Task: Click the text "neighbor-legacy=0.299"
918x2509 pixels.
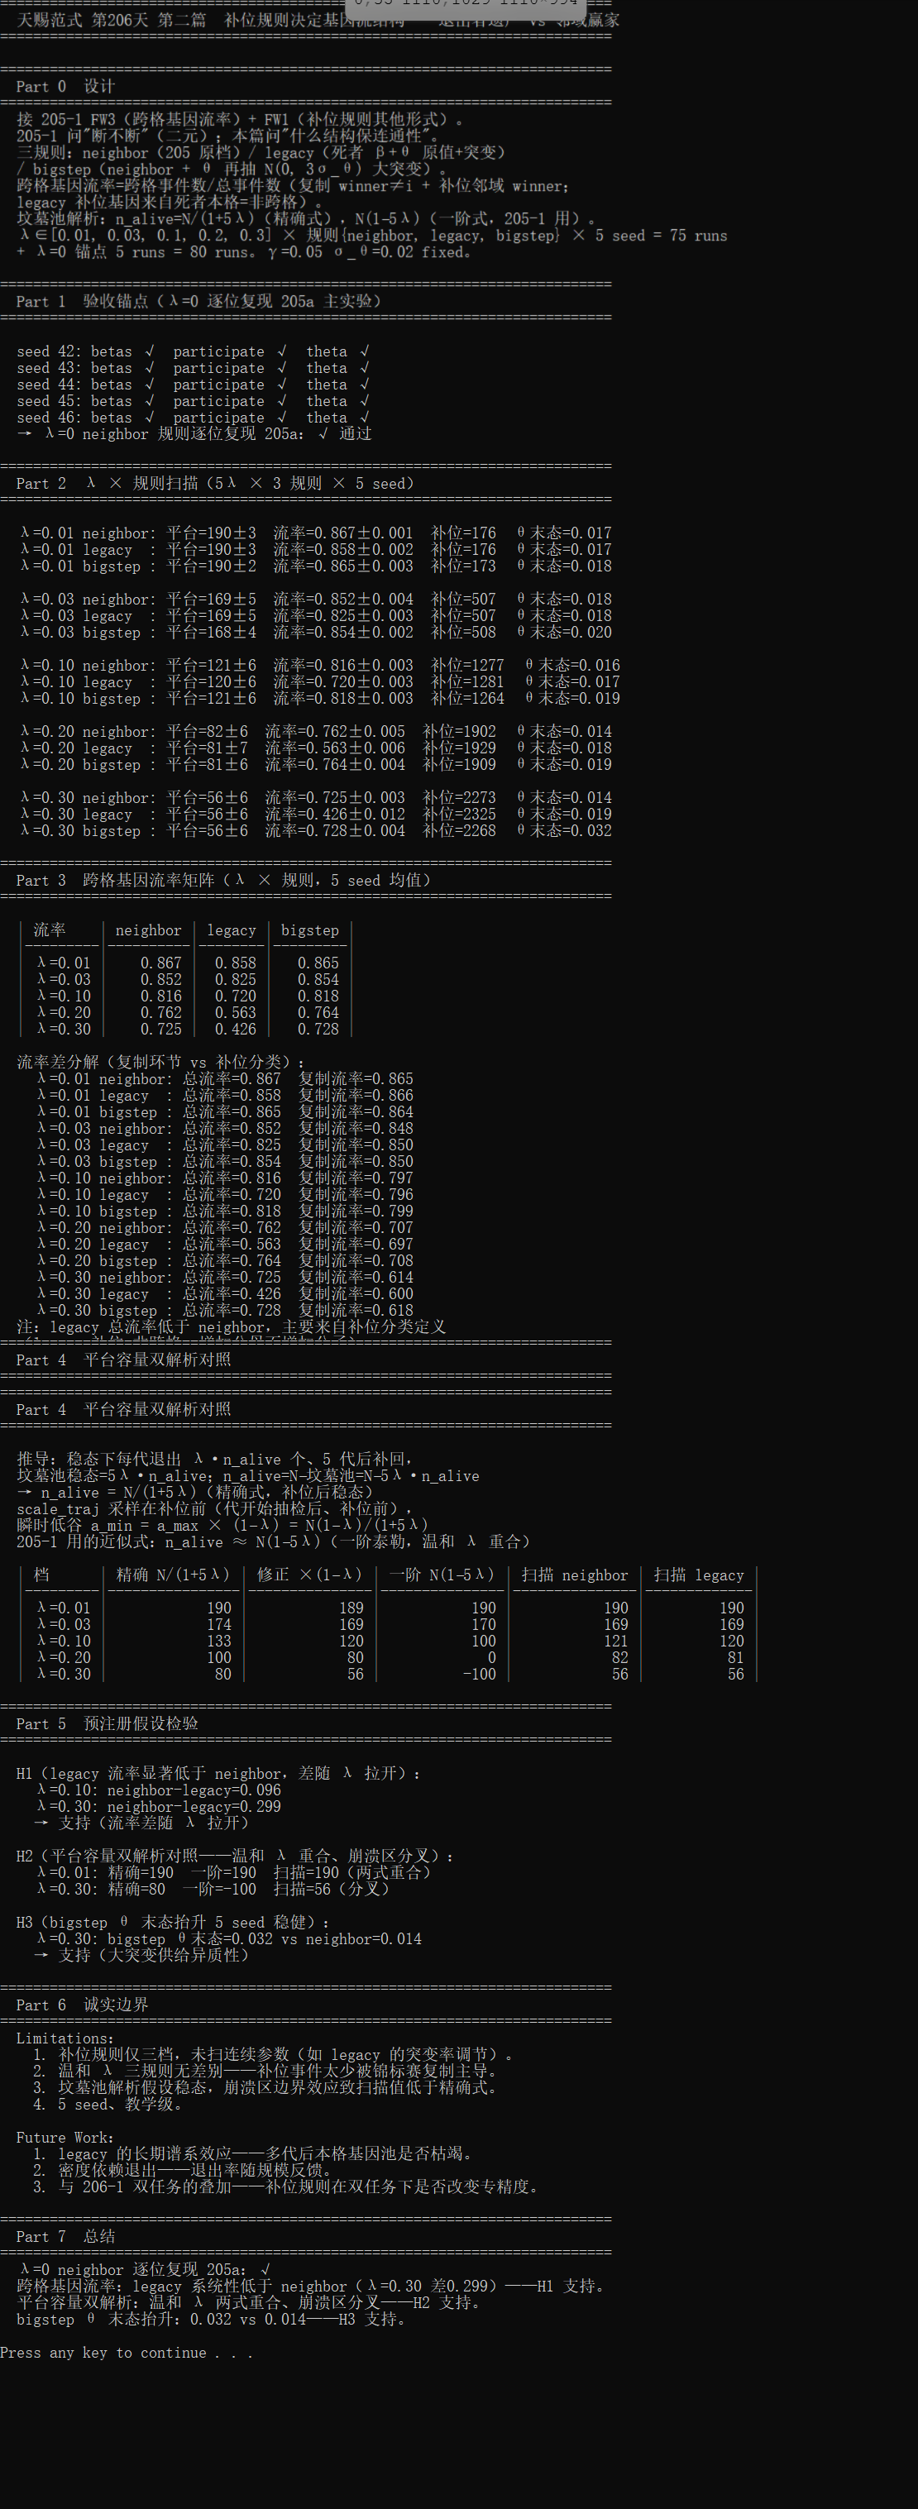Action: (x=194, y=1807)
